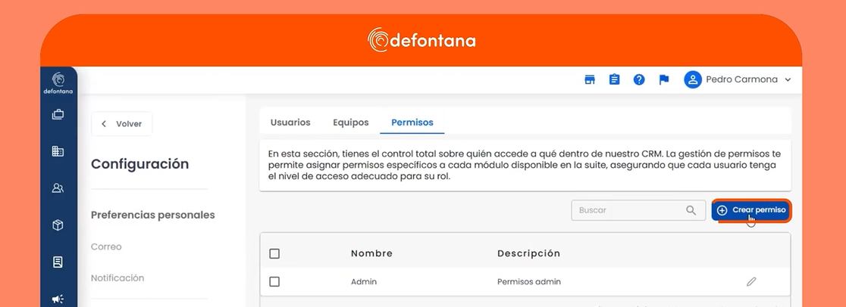Open the box products icon in the sidebar
The height and width of the screenshot is (307, 846).
58,225
